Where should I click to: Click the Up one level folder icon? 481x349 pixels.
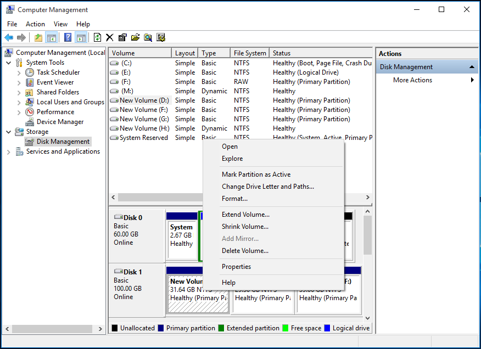pos(38,38)
